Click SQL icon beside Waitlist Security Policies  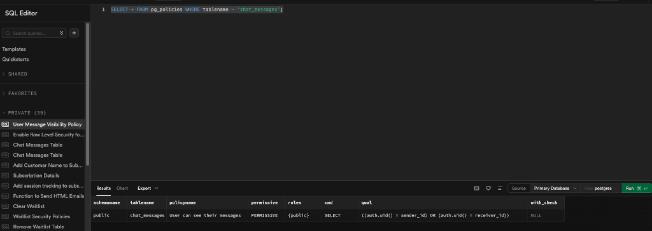(5, 216)
